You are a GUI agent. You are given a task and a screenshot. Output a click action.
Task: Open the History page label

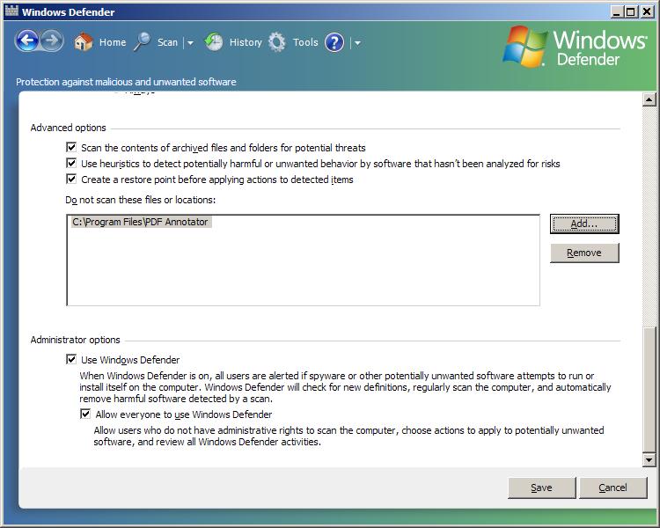pos(246,42)
